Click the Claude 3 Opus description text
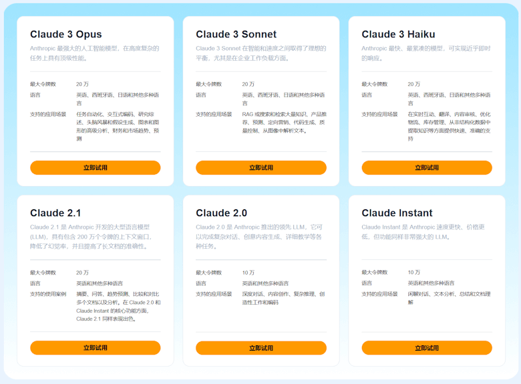The image size is (521, 384). (x=94, y=53)
